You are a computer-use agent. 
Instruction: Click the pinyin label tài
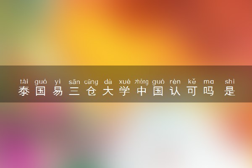[24, 81]
